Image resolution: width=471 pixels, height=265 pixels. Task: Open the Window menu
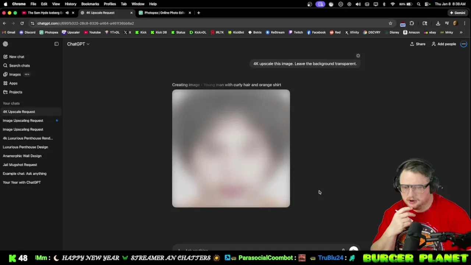coord(138,4)
